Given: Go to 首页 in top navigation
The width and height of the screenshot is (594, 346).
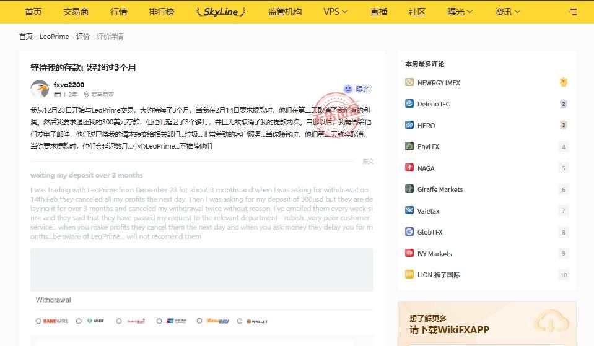Looking at the screenshot, I should click(x=33, y=12).
